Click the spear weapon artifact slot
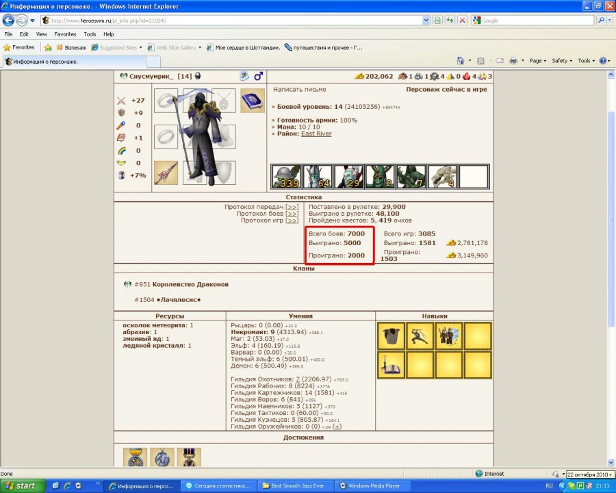 166,173
